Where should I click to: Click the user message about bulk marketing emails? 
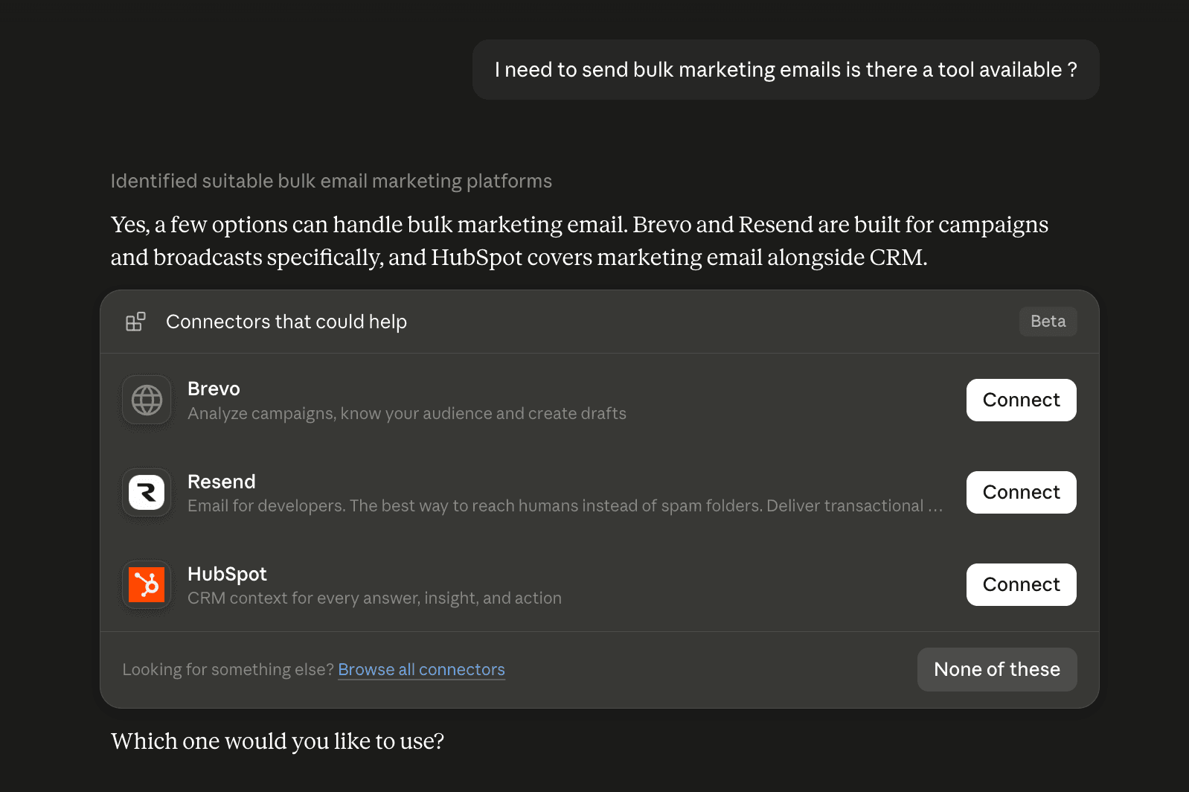coord(786,70)
